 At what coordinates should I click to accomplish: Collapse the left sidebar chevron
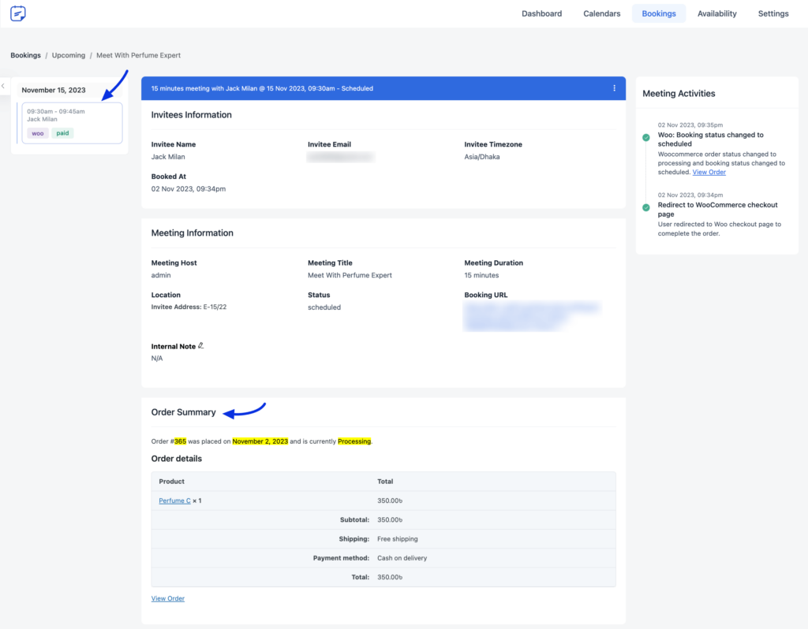(x=3, y=87)
